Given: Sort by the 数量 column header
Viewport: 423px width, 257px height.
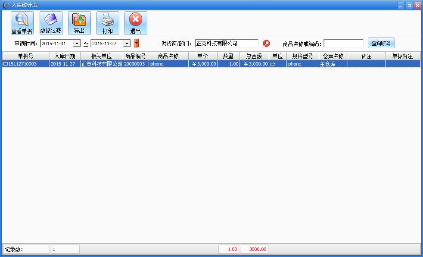Looking at the screenshot, I should pos(228,56).
